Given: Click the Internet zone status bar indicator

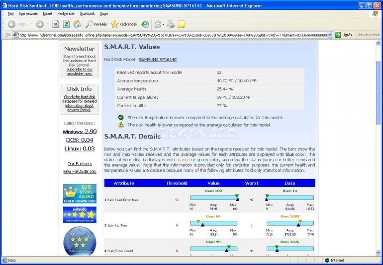Looking at the screenshot, I should (x=334, y=261).
